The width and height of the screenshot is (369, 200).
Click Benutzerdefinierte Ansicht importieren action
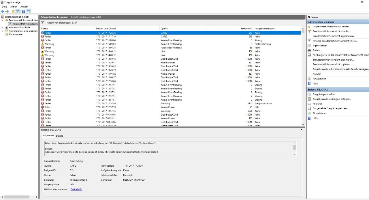(334, 36)
